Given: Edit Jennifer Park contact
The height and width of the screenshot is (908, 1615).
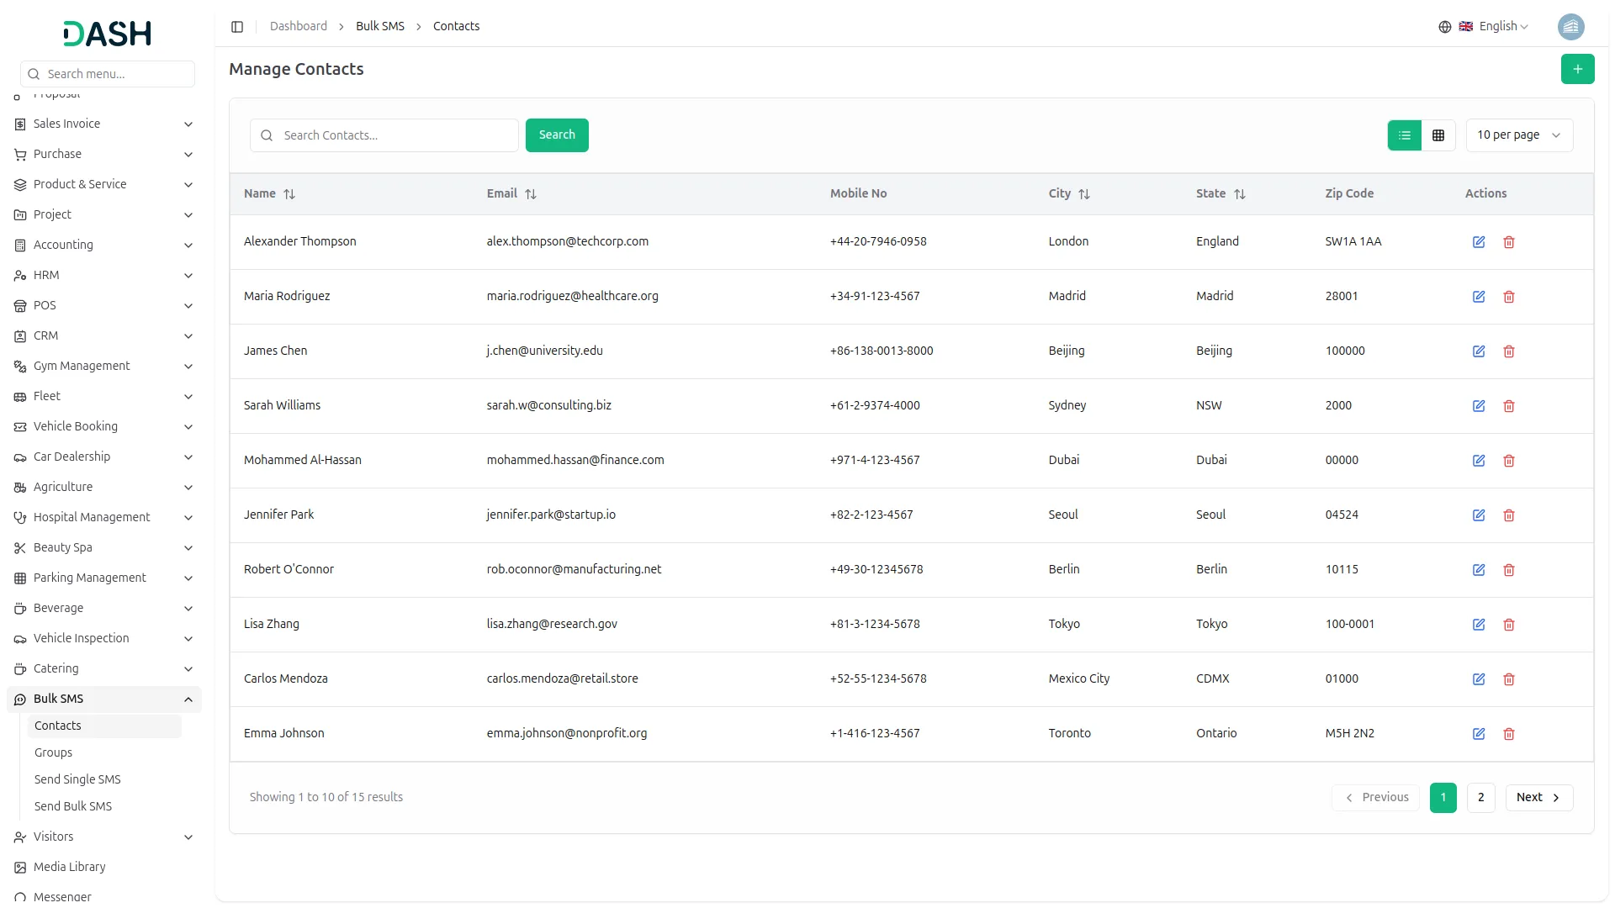Looking at the screenshot, I should [1479, 515].
